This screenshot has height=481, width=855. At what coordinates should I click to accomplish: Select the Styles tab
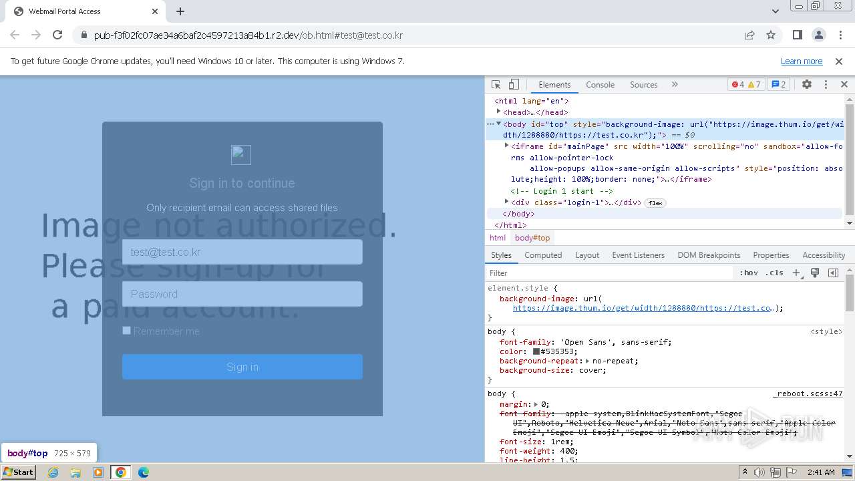(x=501, y=255)
